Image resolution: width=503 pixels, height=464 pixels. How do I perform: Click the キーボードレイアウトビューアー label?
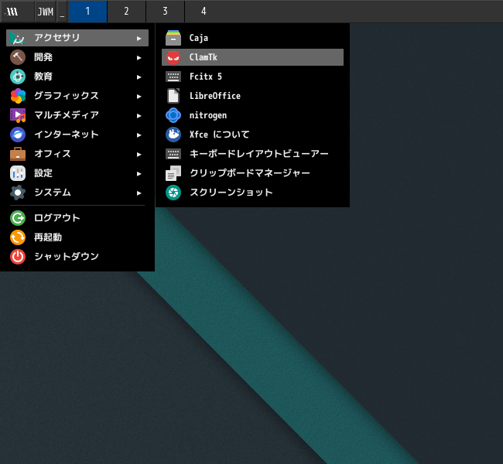[259, 154]
